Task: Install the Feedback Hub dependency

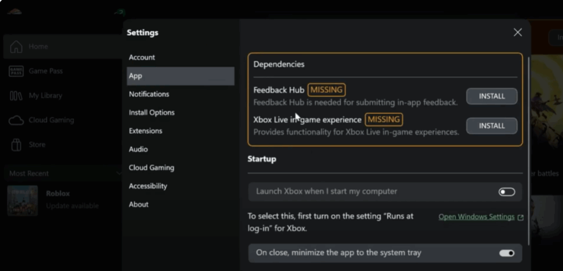Action: coord(492,96)
